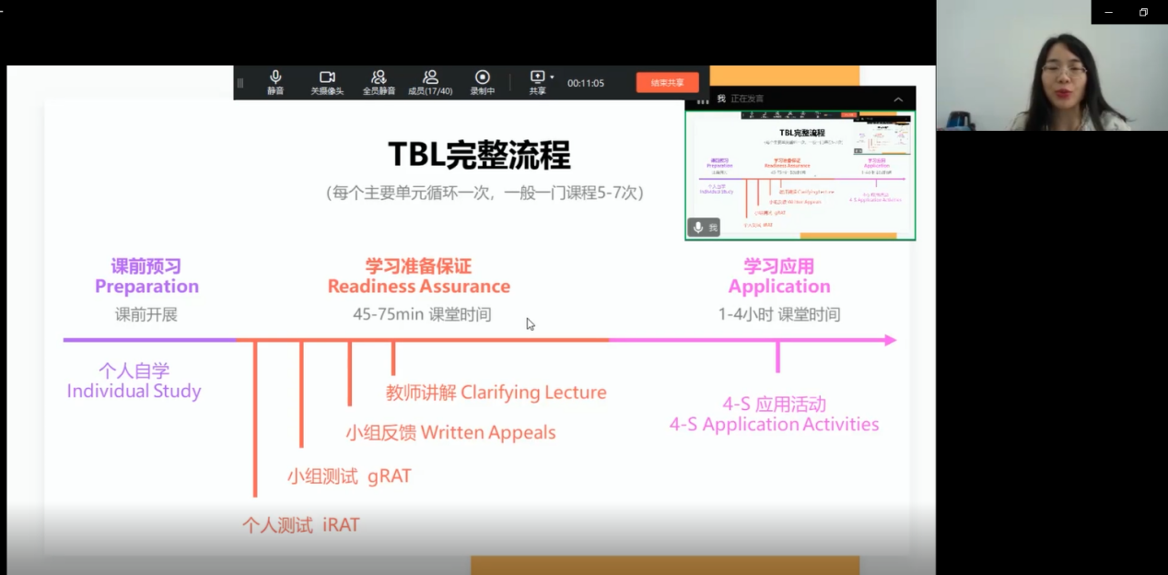Click the pink timeline arrowhead on slide

(890, 340)
